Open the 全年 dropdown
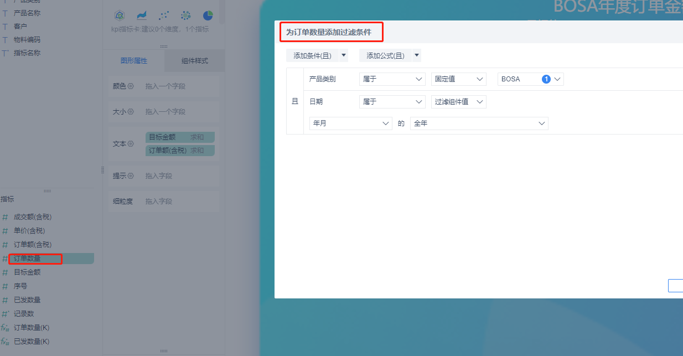Screen dimensions: 683x356 (479, 123)
